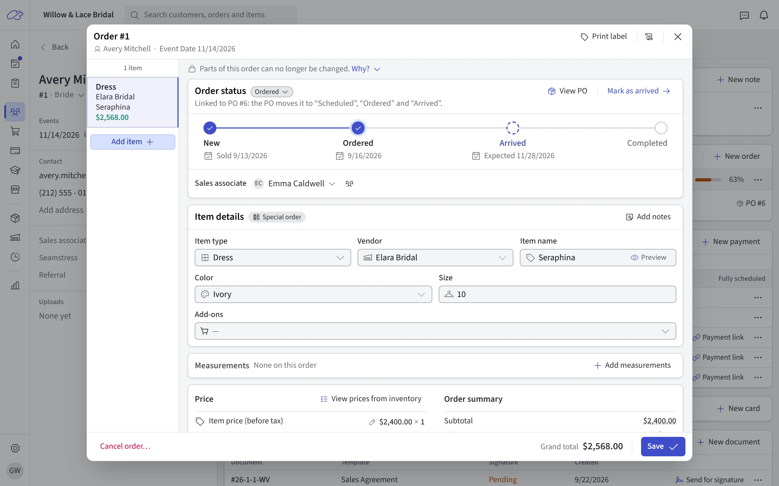This screenshot has width=779, height=486.
Task: Click the Save button
Action: [663, 446]
